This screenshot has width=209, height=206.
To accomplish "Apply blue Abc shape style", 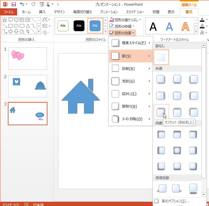I will coord(95,26).
